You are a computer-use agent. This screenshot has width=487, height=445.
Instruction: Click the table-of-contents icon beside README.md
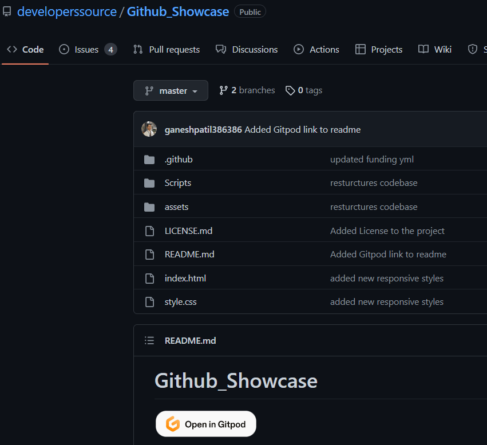click(x=149, y=340)
